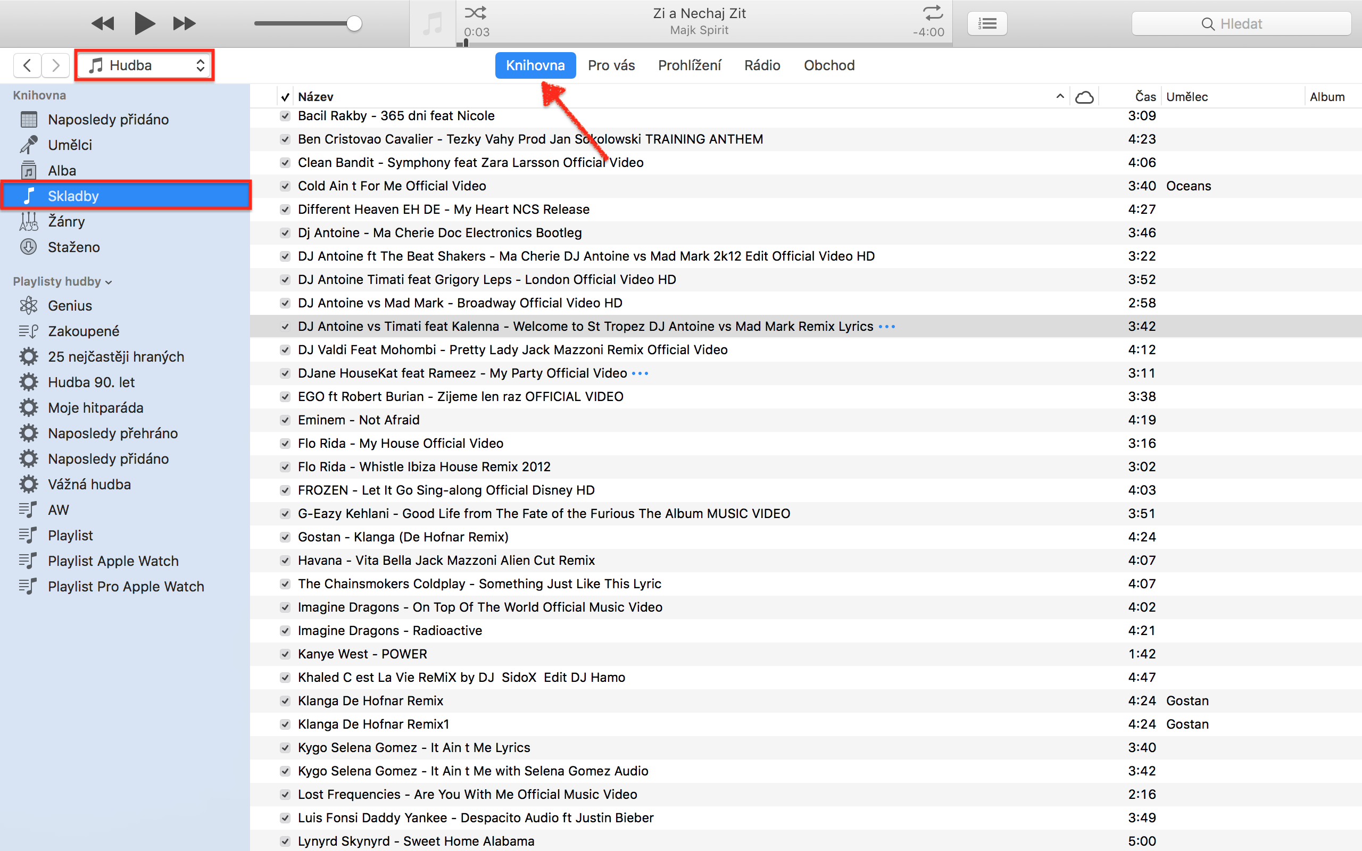Open Vážná hudba smart playlist
This screenshot has height=851, width=1362.
pos(125,485)
